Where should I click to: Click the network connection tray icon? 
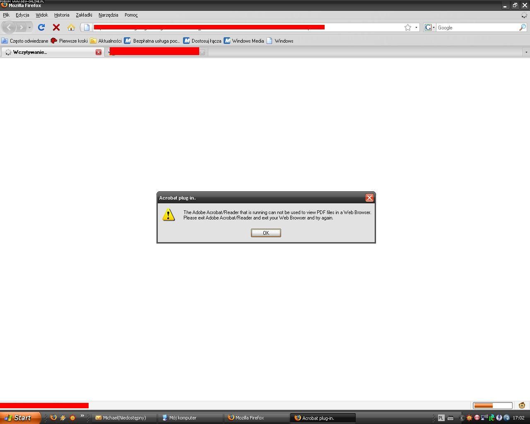484,418
